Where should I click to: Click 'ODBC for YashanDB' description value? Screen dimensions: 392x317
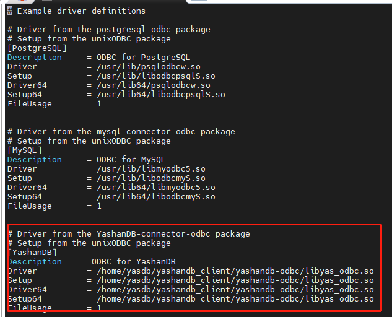click(x=134, y=262)
